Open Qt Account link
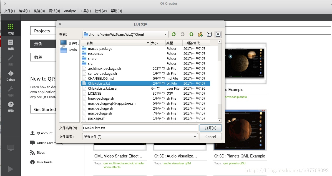The width and height of the screenshot is (332, 176). coord(42,133)
